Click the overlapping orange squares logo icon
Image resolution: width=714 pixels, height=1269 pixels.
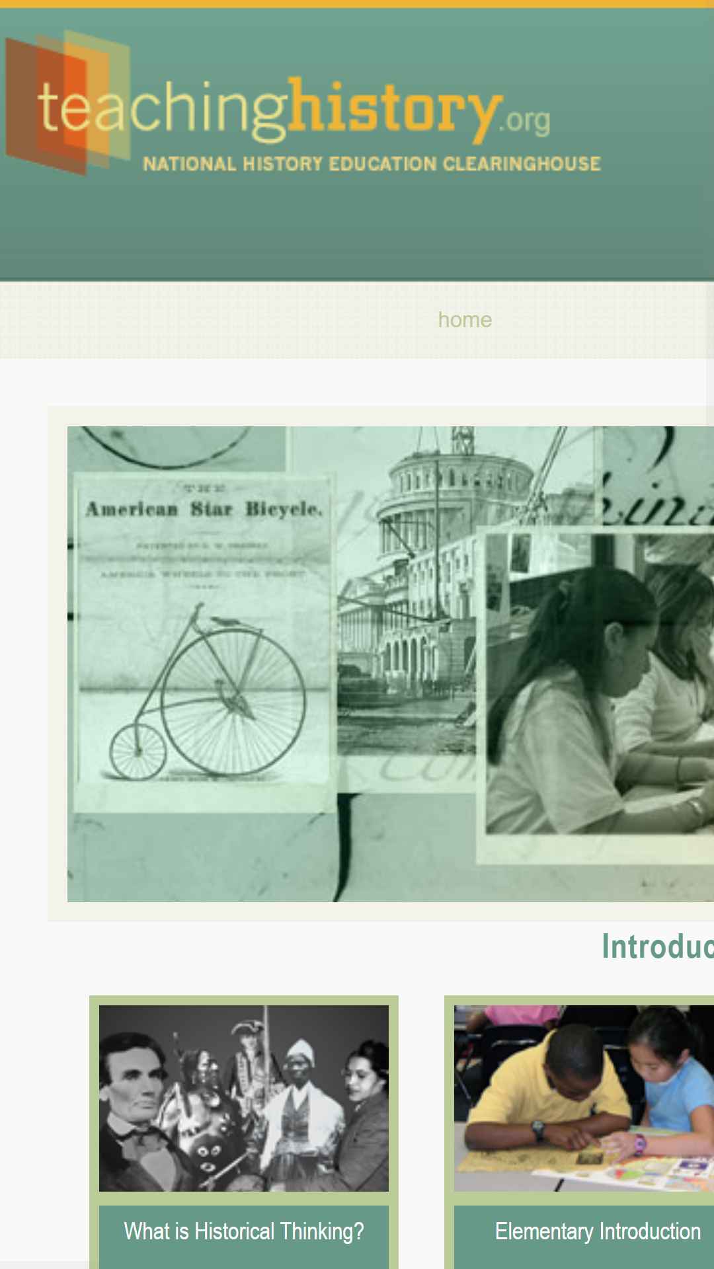(x=68, y=102)
